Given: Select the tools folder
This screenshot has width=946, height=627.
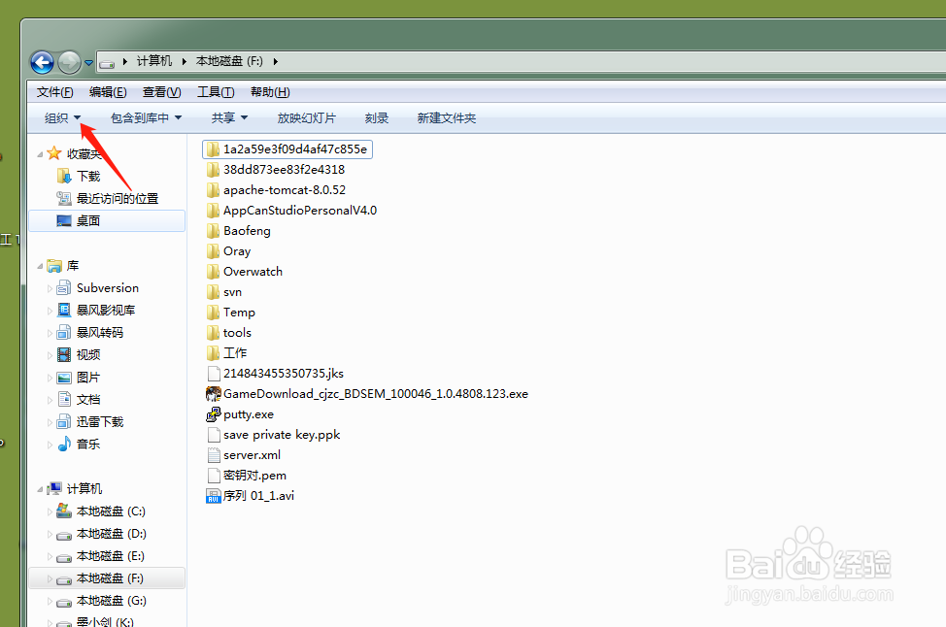Looking at the screenshot, I should click(228, 333).
